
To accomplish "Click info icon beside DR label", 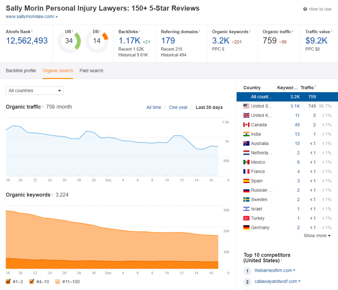I will point(100,31).
